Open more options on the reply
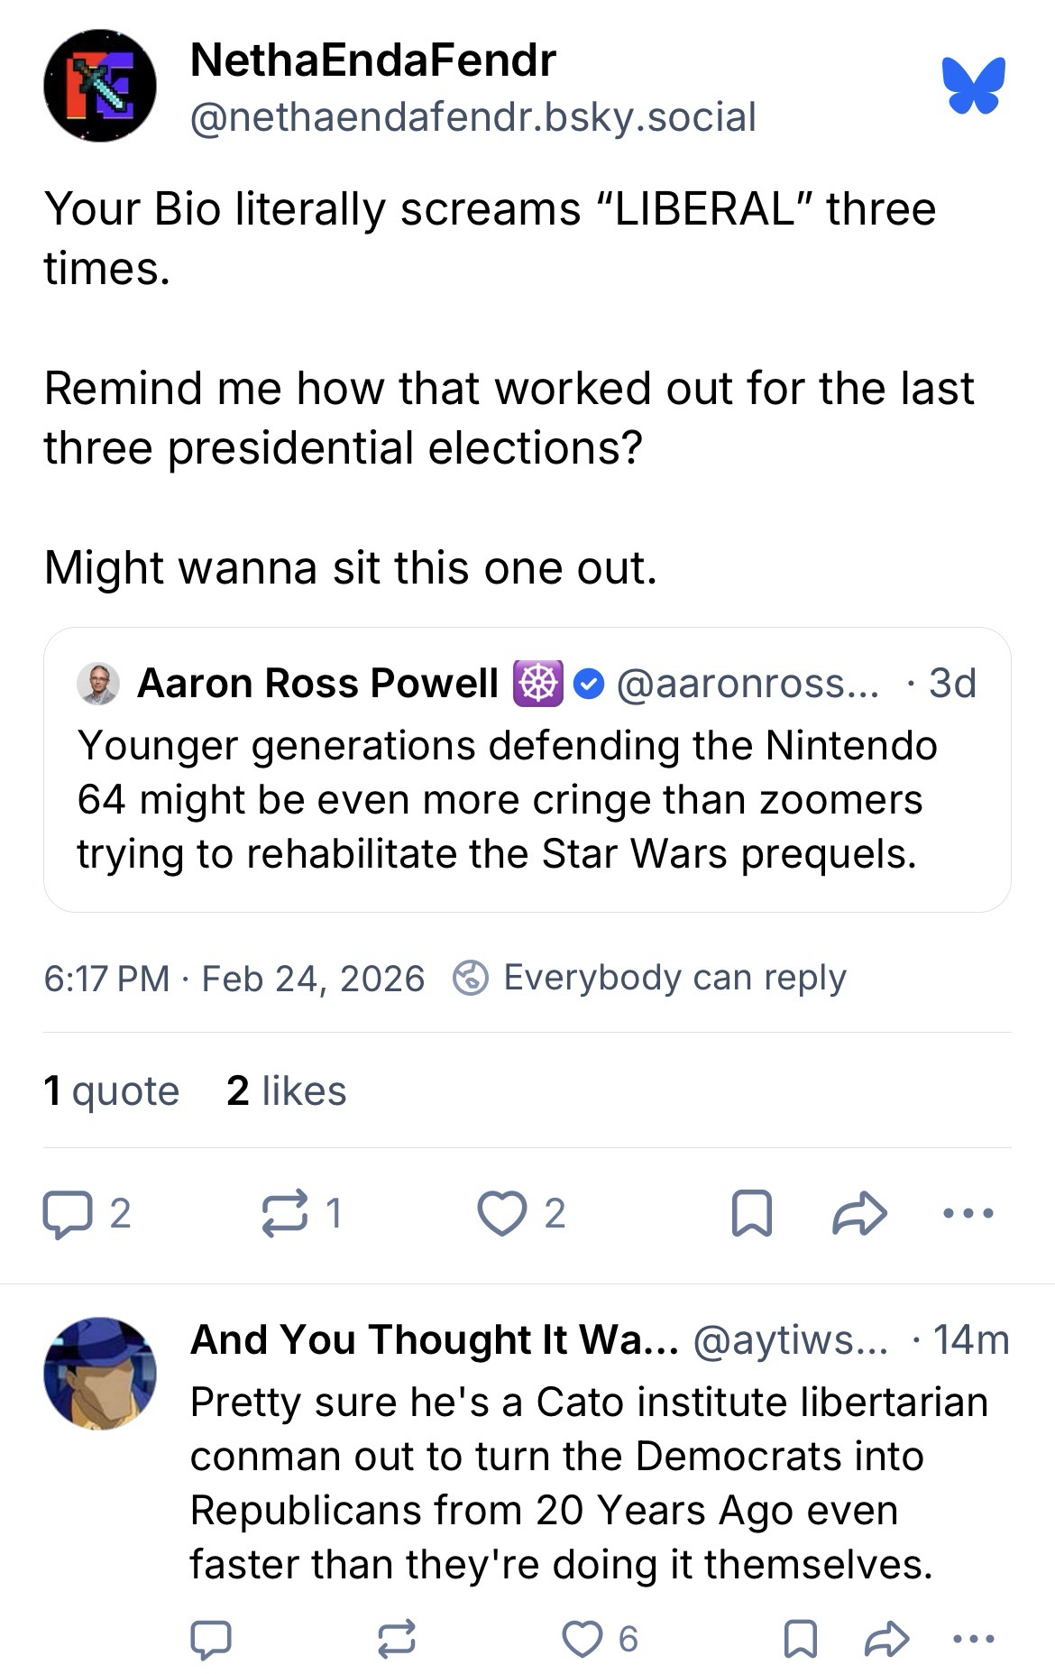Image resolution: width=1055 pixels, height=1674 pixels. [x=973, y=1639]
